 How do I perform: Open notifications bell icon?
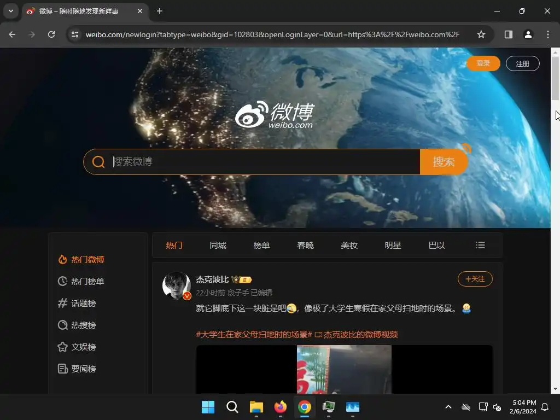coord(545,407)
